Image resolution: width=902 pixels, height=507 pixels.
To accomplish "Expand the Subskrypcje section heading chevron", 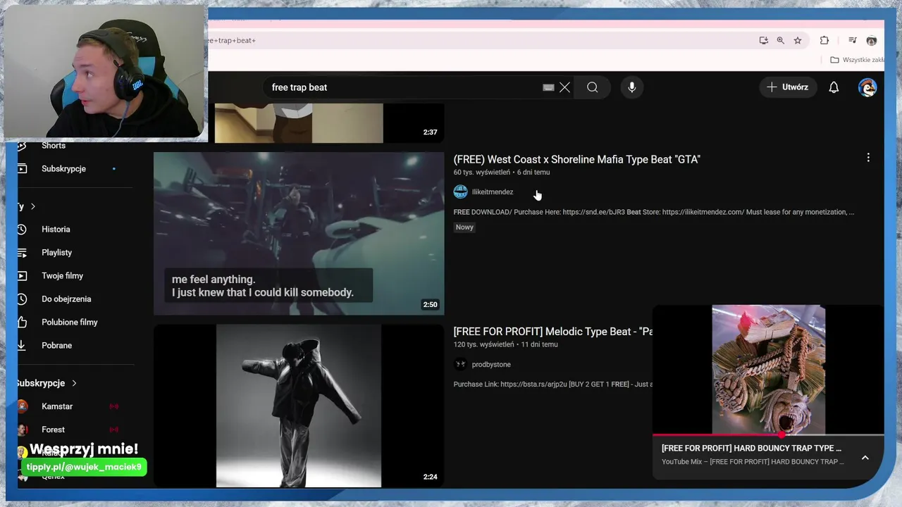I will [74, 383].
